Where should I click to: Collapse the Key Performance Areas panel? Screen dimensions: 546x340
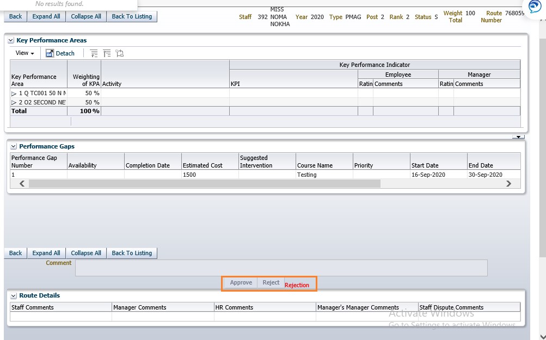click(11, 40)
